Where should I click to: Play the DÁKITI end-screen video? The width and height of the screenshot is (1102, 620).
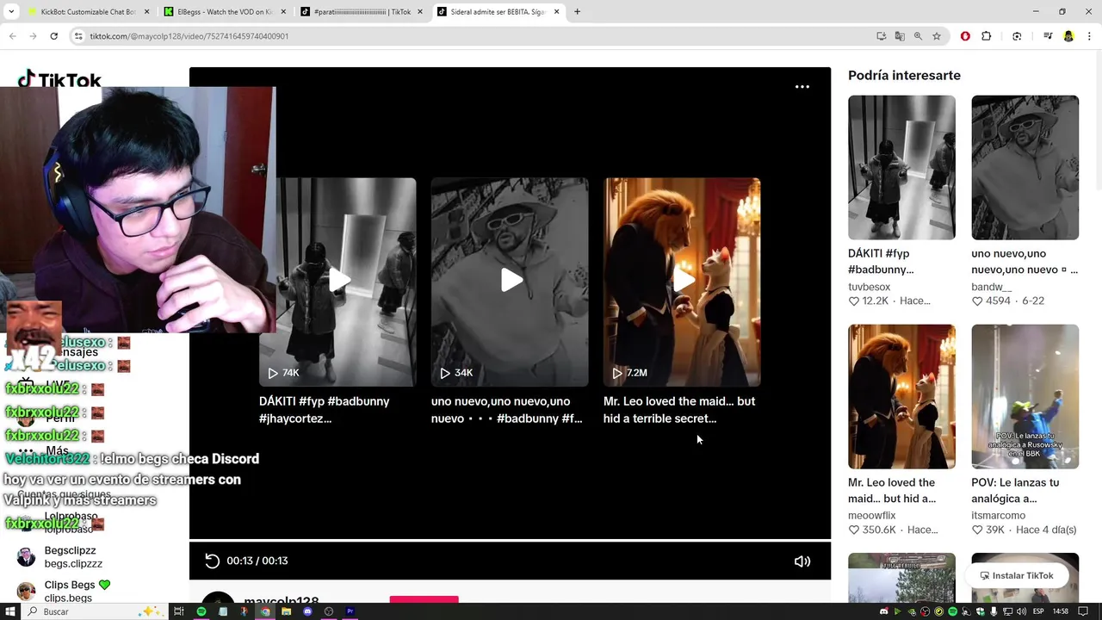pos(337,282)
